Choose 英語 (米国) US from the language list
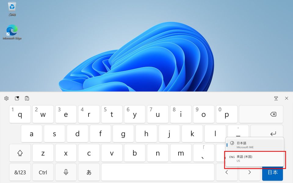This screenshot has width=293, height=183. click(255, 159)
